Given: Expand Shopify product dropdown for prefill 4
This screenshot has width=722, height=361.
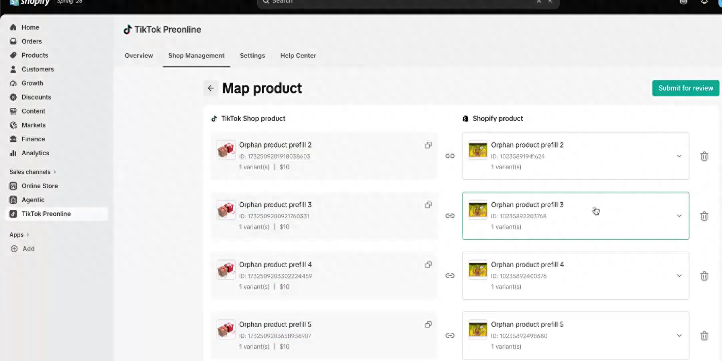Looking at the screenshot, I should tap(679, 276).
